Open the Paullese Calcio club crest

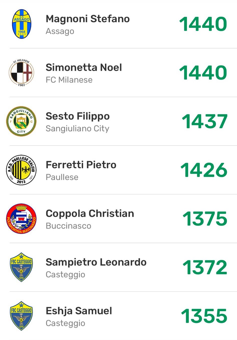coord(21,170)
